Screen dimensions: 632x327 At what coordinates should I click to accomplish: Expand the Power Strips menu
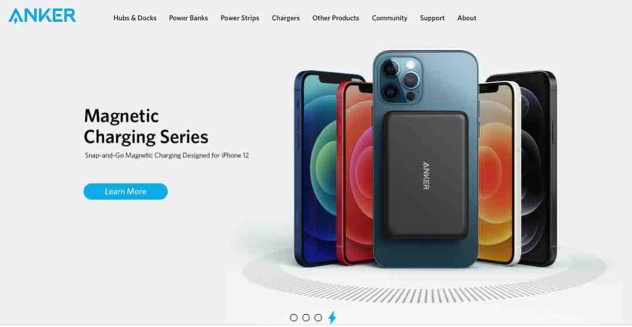pos(240,18)
